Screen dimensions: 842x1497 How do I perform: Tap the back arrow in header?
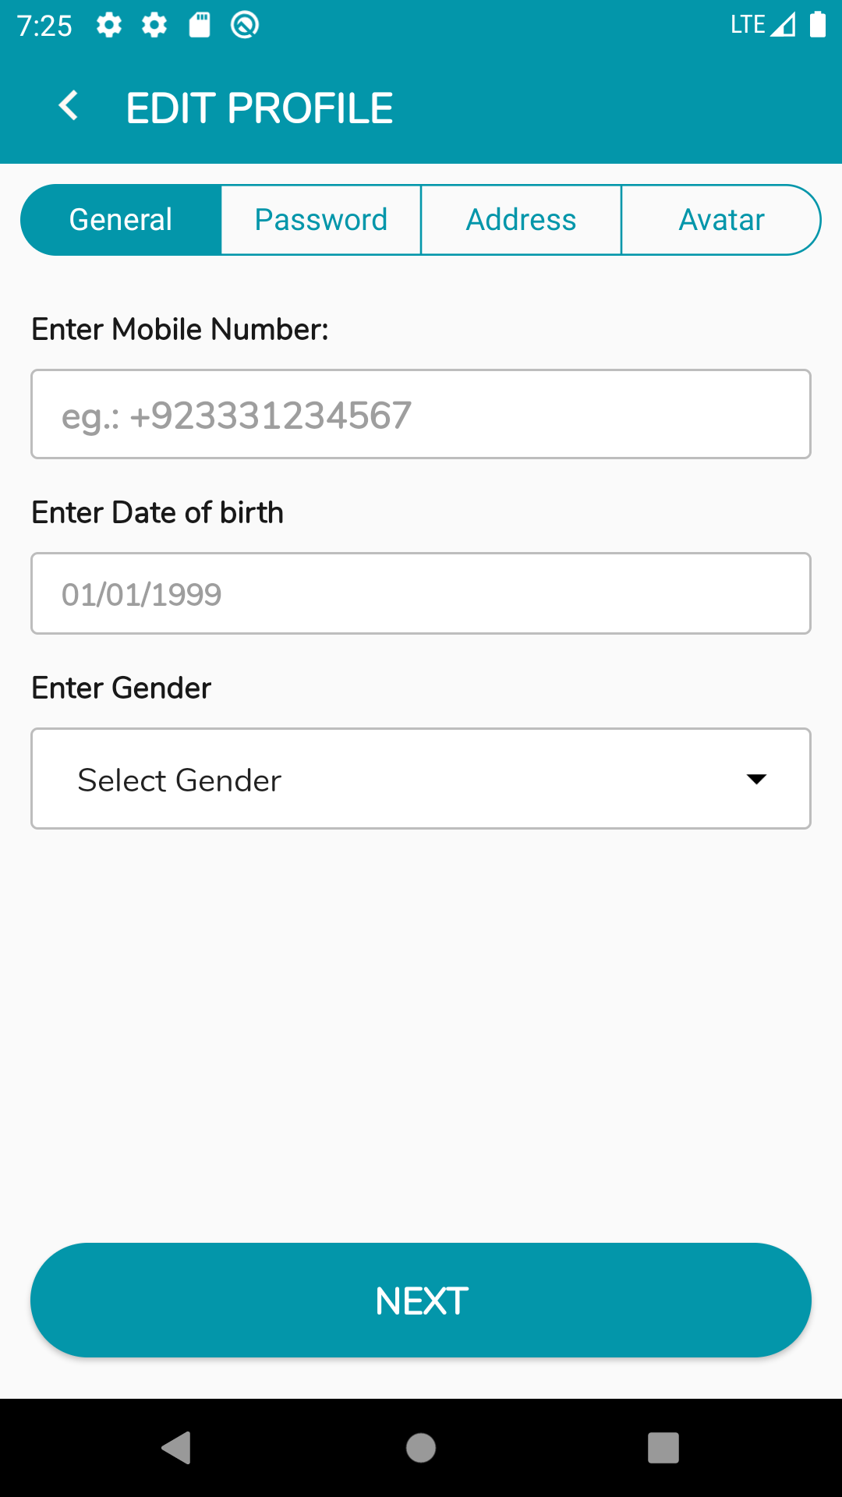coord(69,106)
